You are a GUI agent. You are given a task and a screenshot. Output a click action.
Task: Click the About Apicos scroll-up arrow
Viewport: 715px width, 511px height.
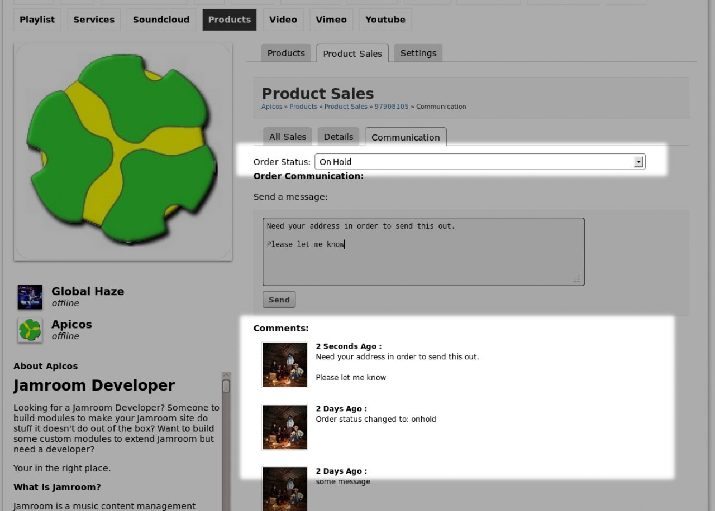pyautogui.click(x=226, y=375)
